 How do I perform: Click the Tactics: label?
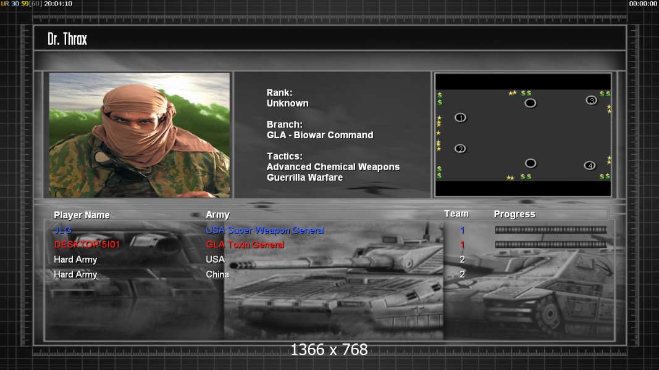(285, 156)
